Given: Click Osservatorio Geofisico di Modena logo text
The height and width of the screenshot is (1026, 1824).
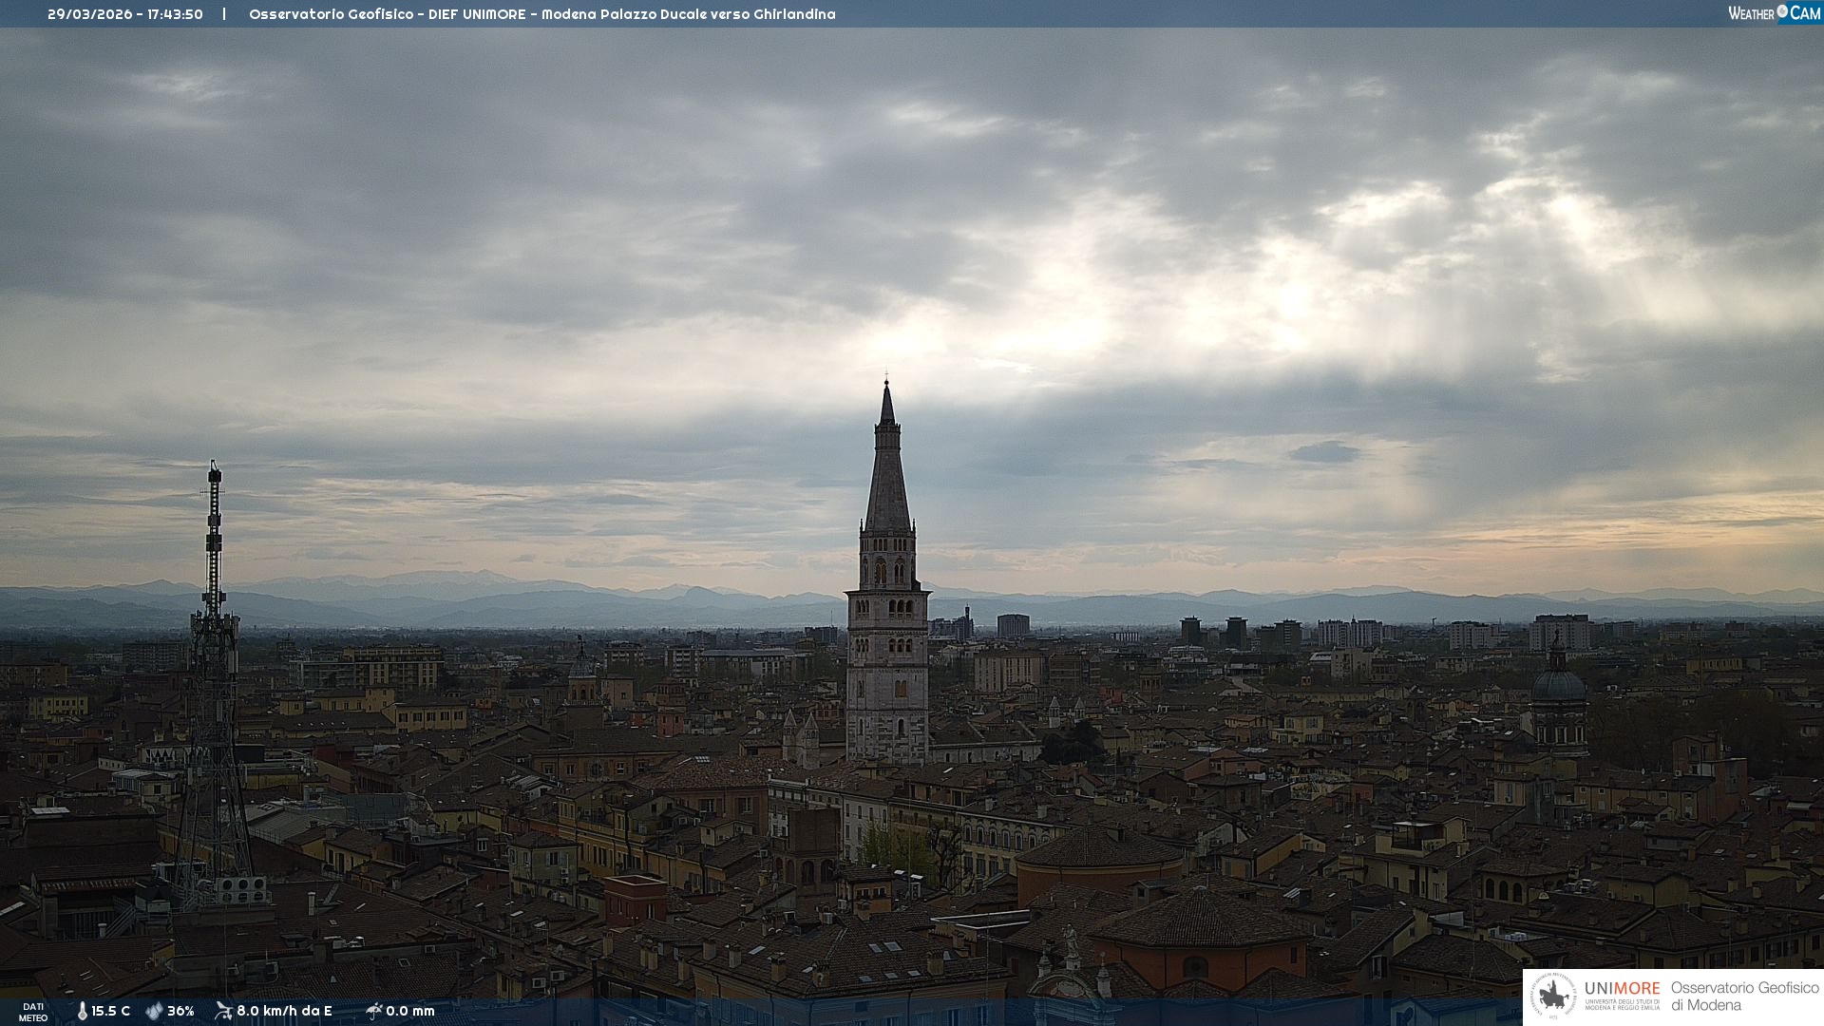Looking at the screenshot, I should [x=1743, y=996].
